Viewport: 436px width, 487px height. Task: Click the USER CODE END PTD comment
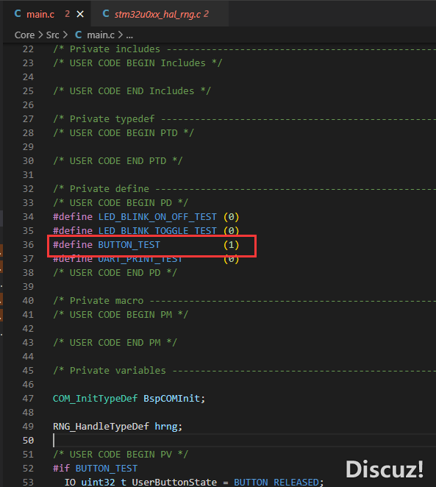(118, 161)
